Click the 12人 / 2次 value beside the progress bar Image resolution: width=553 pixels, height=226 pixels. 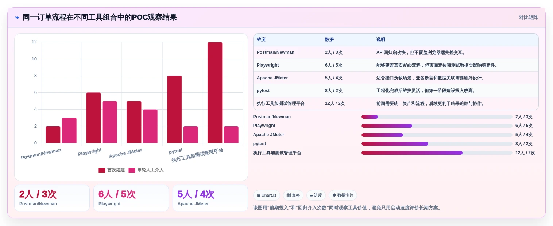(525, 153)
